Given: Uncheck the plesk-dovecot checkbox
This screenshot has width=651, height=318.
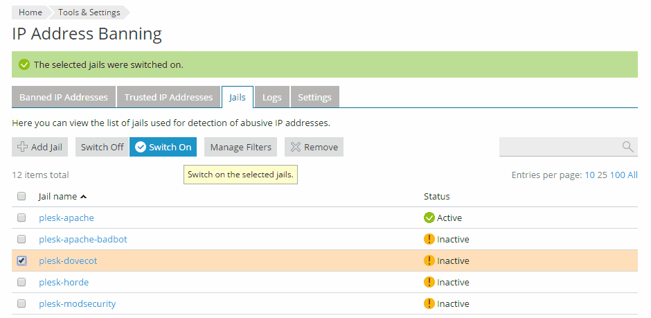Looking at the screenshot, I should pyautogui.click(x=21, y=260).
